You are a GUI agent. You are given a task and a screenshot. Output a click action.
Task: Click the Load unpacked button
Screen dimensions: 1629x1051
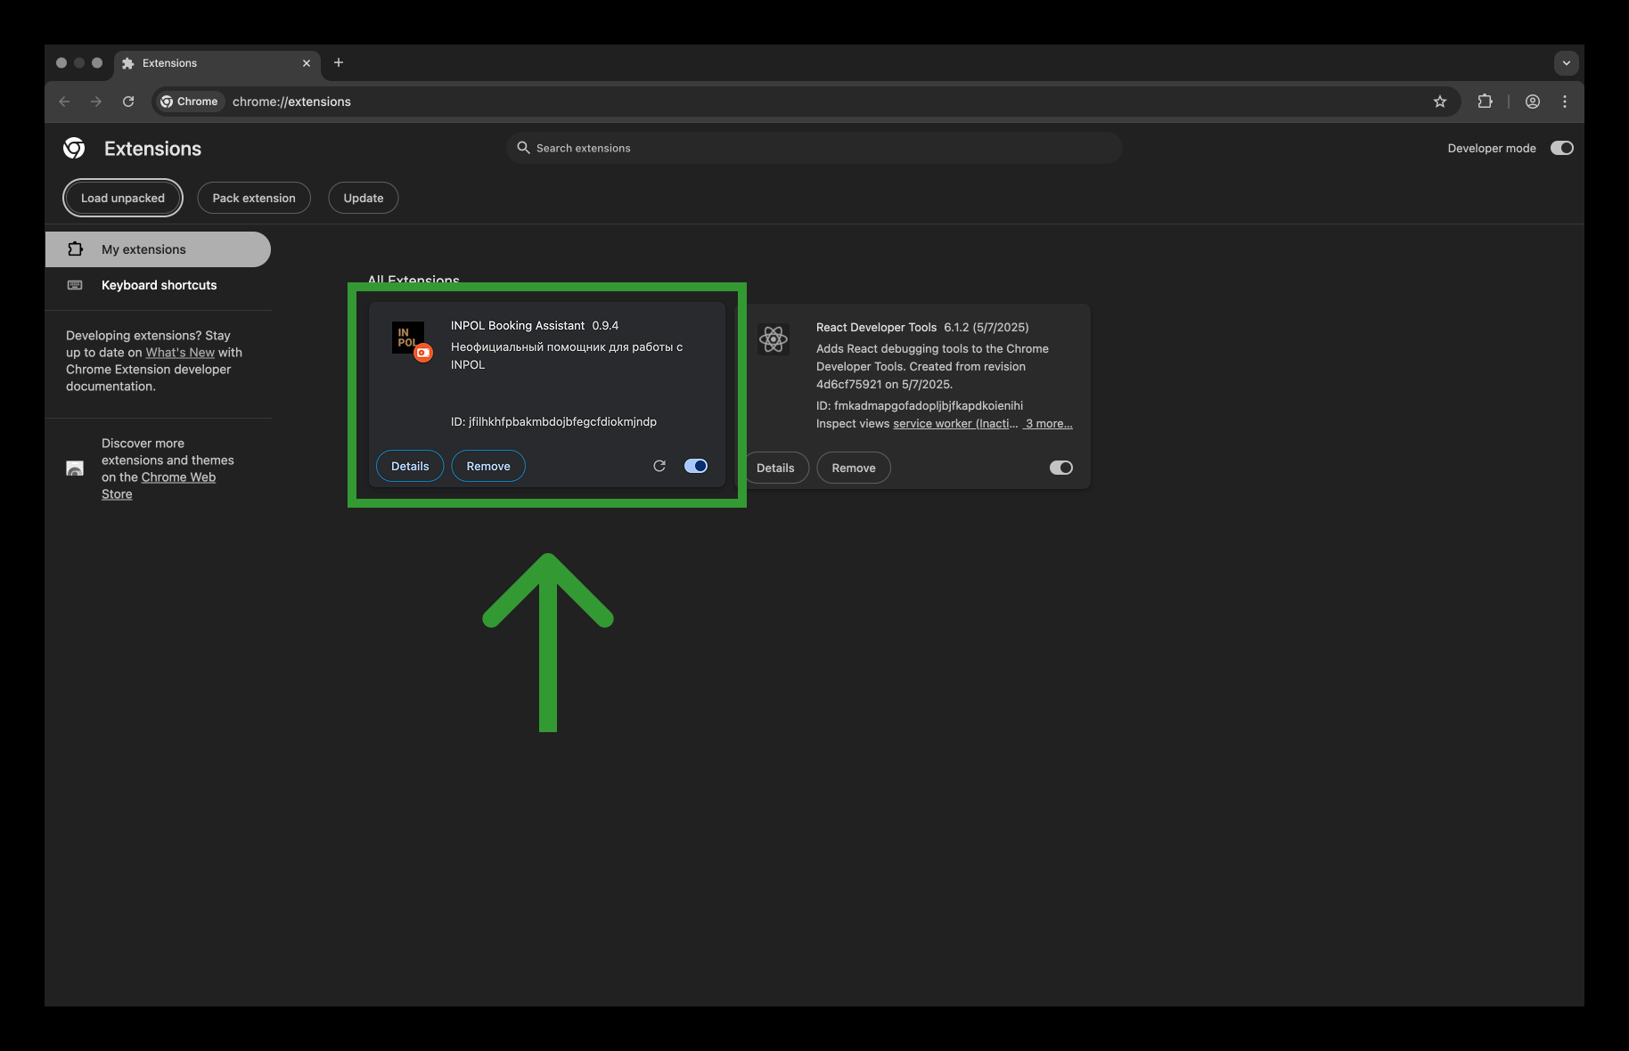(x=123, y=198)
